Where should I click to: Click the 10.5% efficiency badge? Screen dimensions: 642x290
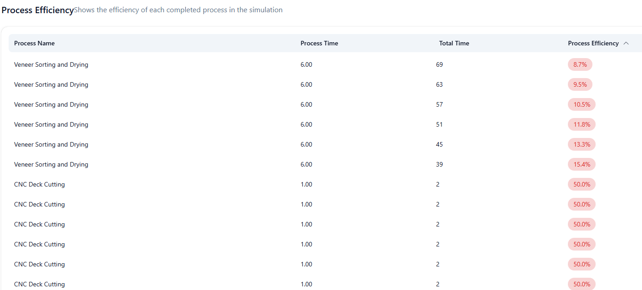click(582, 104)
